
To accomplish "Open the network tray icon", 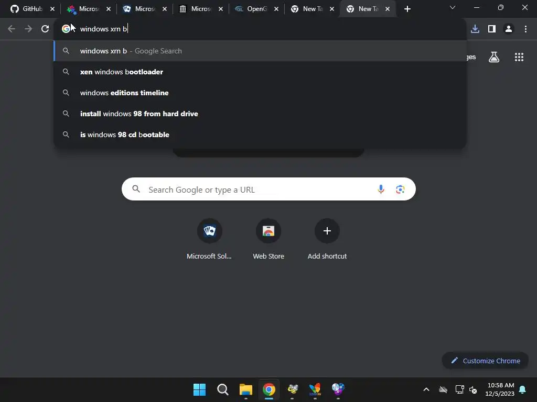I will tap(459, 389).
